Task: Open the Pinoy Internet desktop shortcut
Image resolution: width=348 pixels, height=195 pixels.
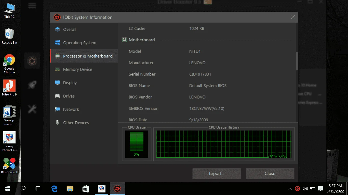Action: point(9,142)
